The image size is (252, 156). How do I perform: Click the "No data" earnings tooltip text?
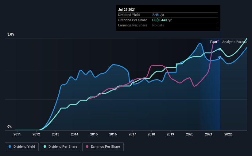[x=158, y=25]
